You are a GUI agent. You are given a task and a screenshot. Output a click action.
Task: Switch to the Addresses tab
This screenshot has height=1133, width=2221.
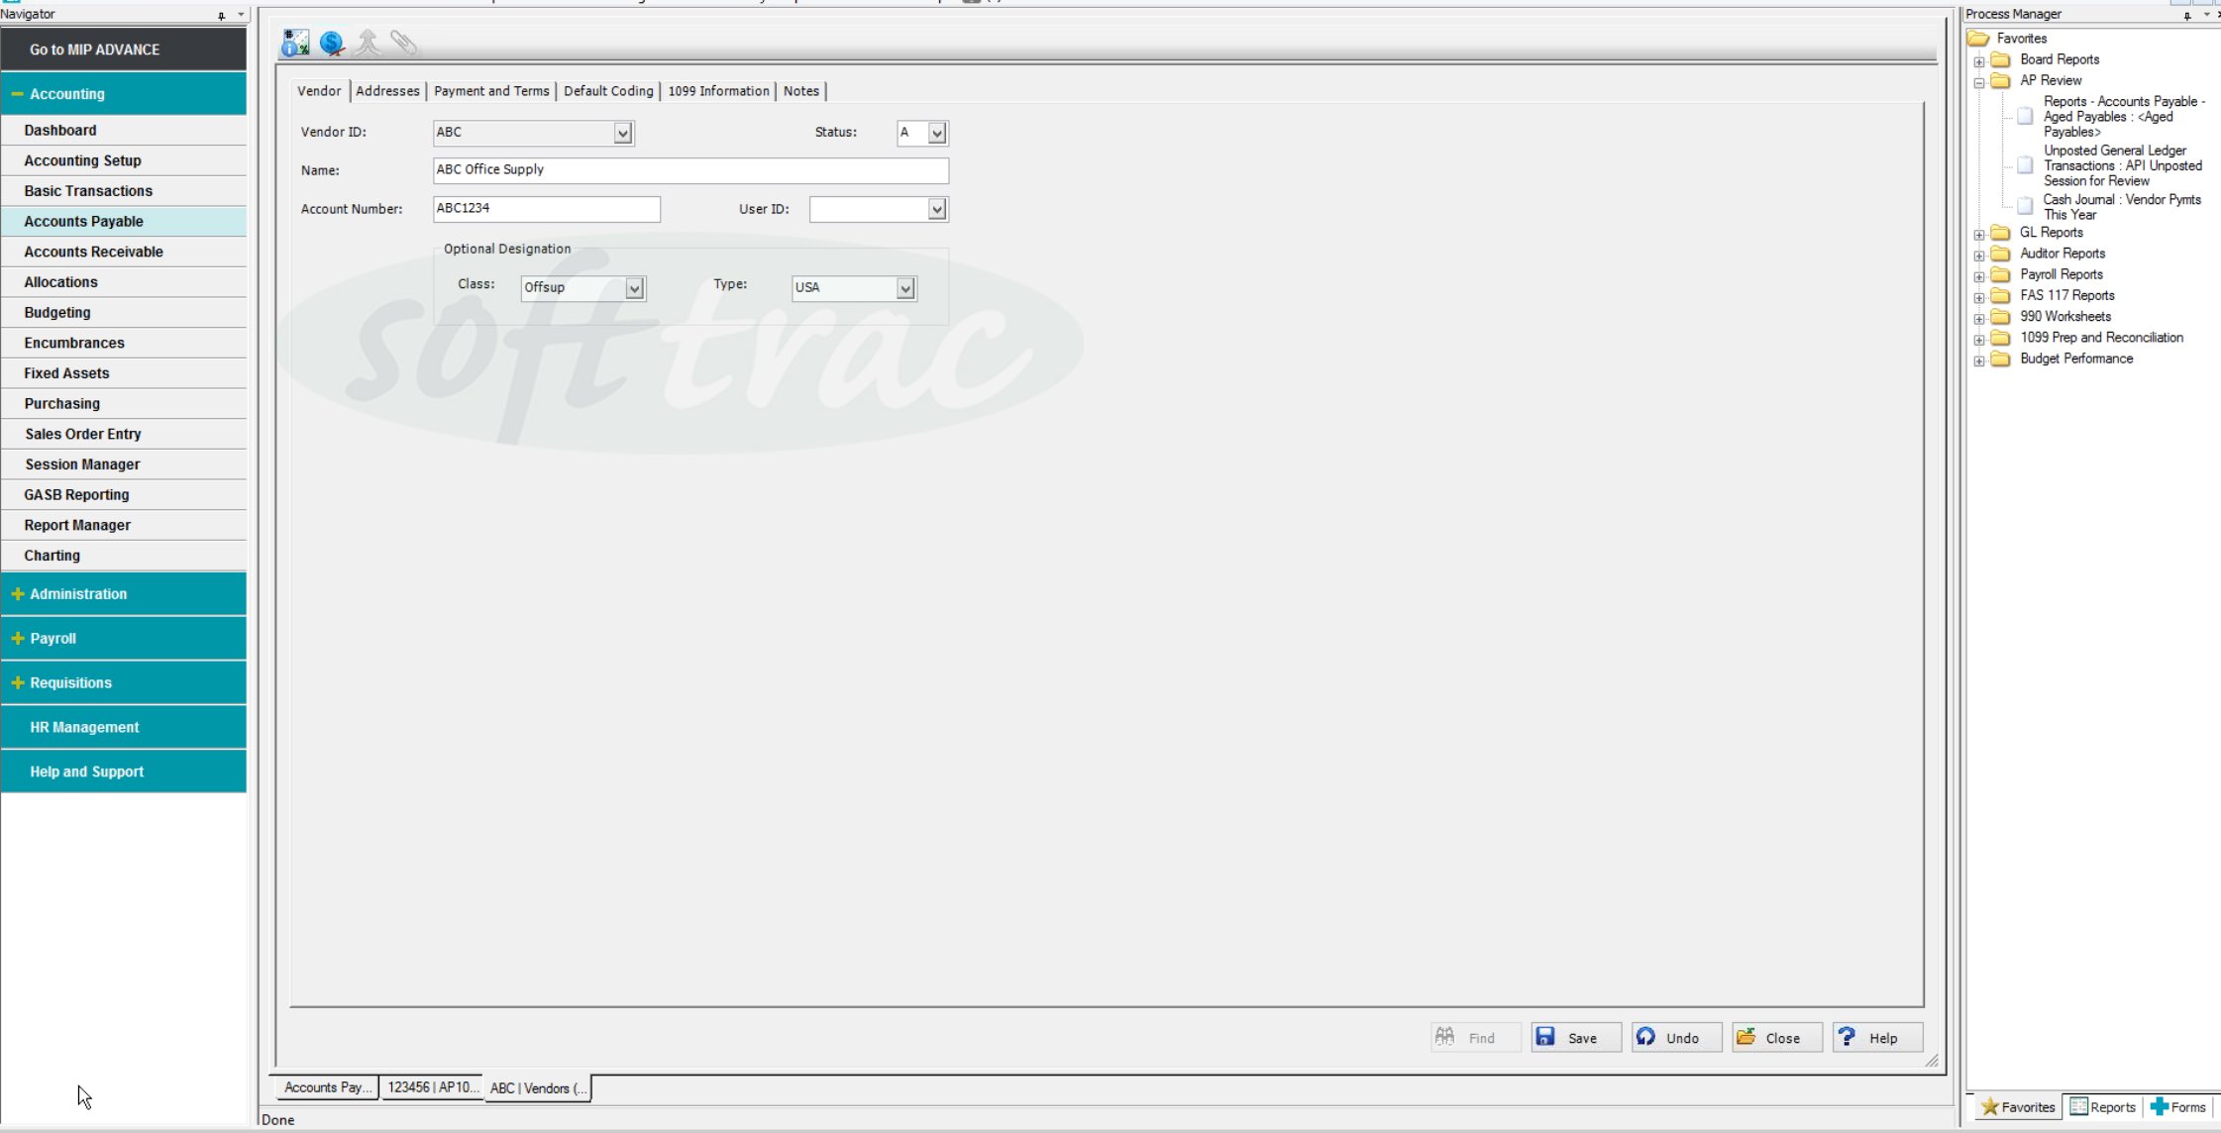coord(387,91)
